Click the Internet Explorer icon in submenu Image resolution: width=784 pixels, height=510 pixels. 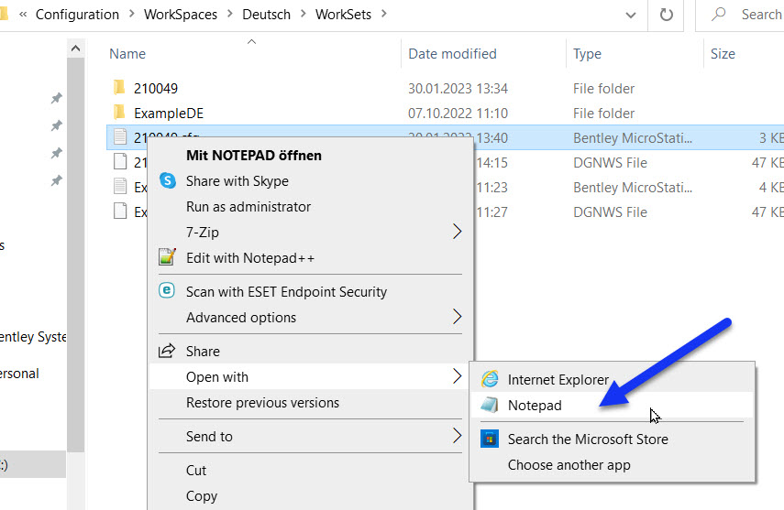point(491,379)
